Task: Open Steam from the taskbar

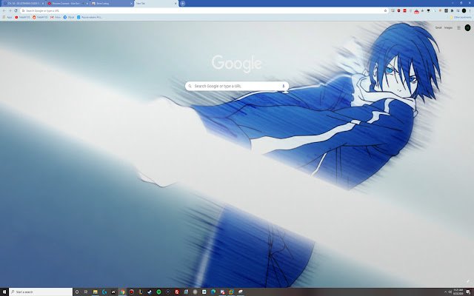Action: pos(150,292)
